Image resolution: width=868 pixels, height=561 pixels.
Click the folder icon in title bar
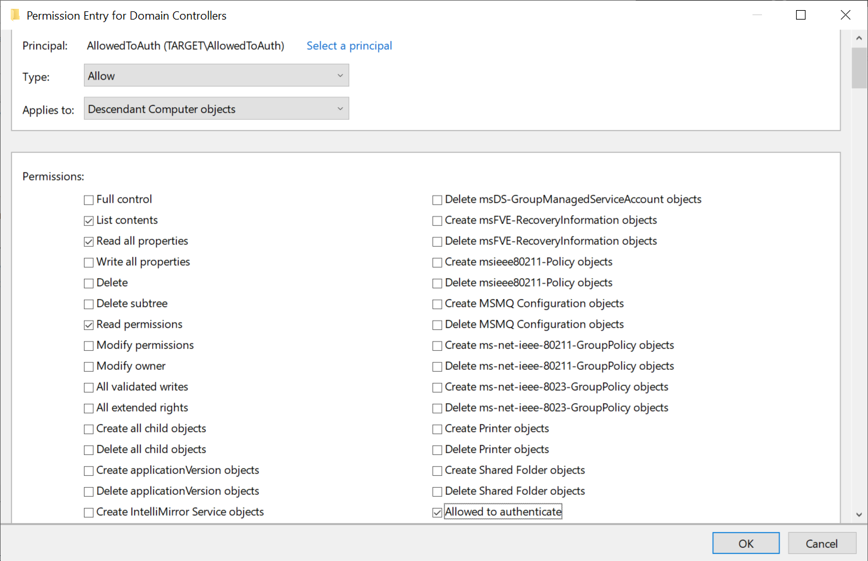click(x=15, y=15)
